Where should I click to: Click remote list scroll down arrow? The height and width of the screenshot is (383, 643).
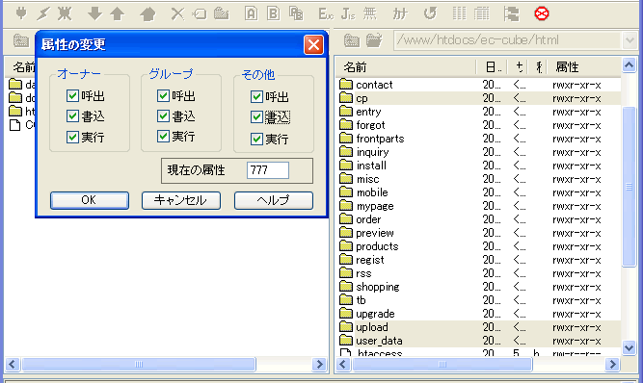coord(630,347)
